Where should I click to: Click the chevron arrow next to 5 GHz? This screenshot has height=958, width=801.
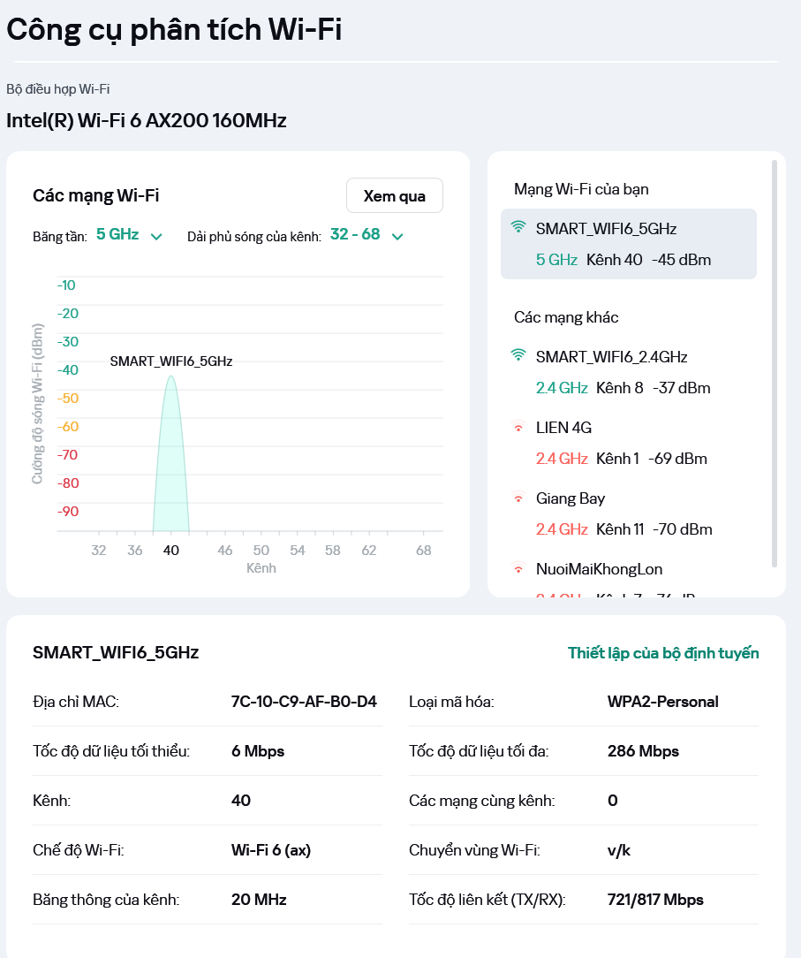(156, 237)
